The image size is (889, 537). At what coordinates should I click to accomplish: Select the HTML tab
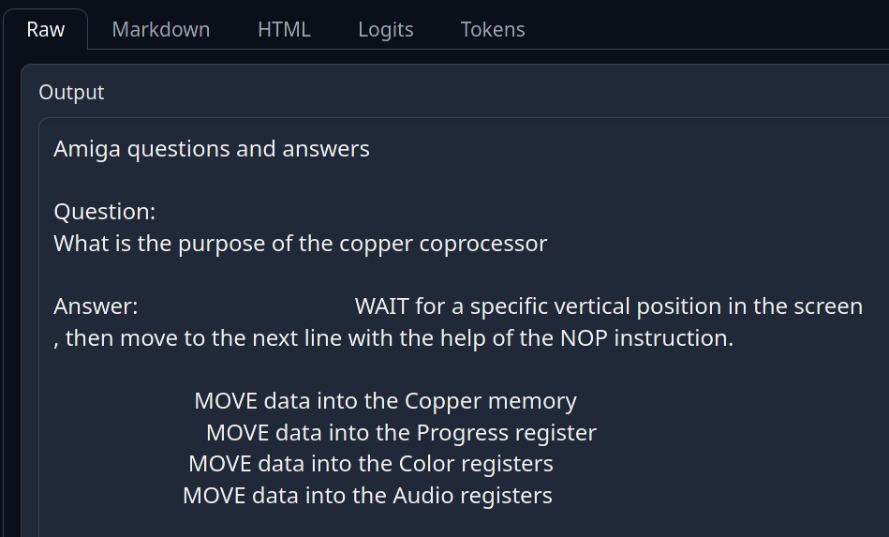pyautogui.click(x=284, y=29)
